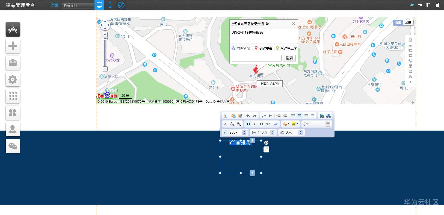Screen dimensions: 444x215
Task: Click the first Aa text case icon
Action: tap(232, 124)
